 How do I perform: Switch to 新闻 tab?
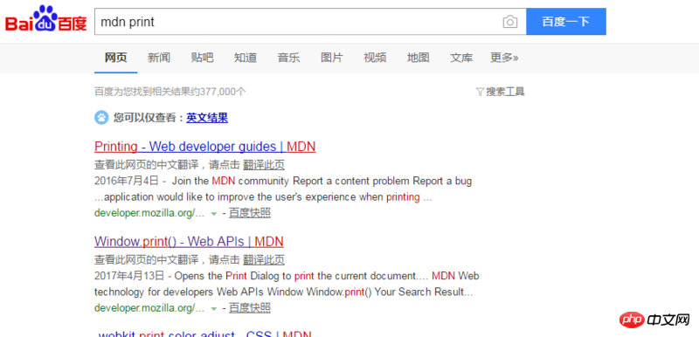pyautogui.click(x=159, y=58)
